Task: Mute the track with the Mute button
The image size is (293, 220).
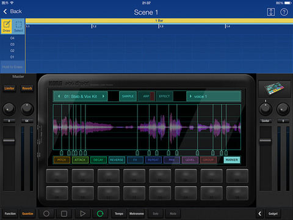Action: tap(173, 213)
